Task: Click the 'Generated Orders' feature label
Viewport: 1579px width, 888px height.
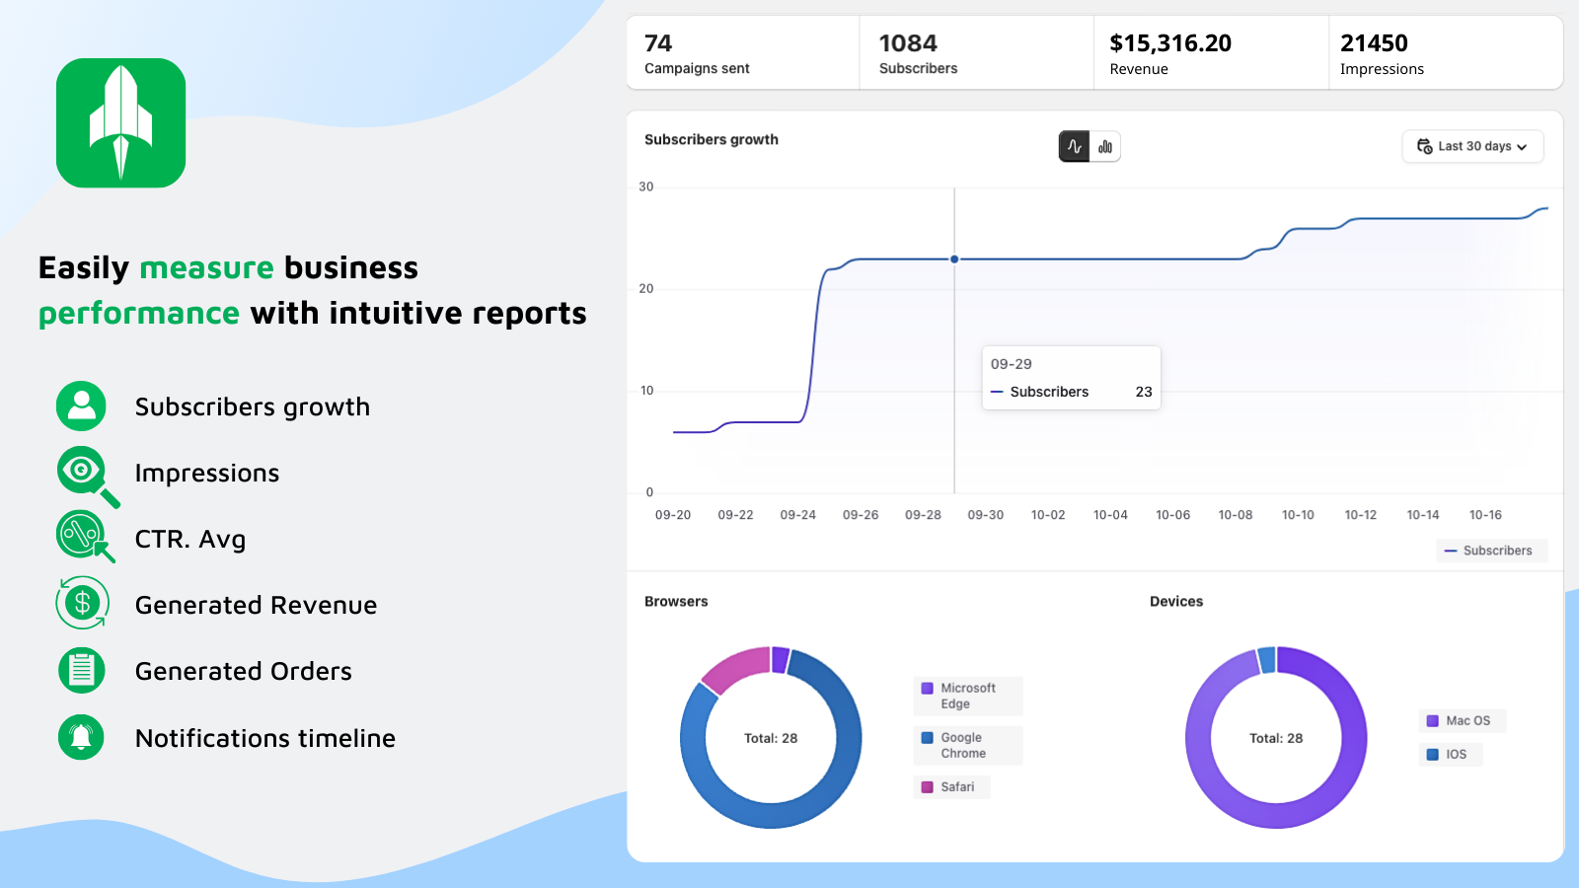Action: coord(244,671)
